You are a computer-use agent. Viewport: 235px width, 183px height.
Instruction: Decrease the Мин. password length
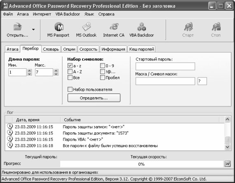click(x=30, y=74)
